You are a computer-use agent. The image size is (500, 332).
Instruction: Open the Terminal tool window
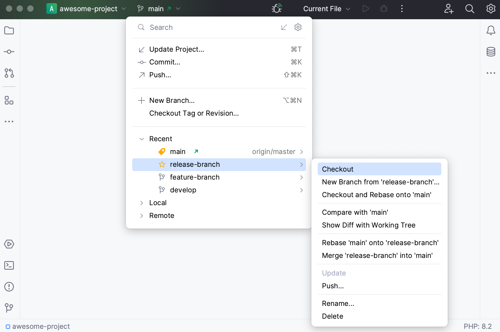pos(9,265)
